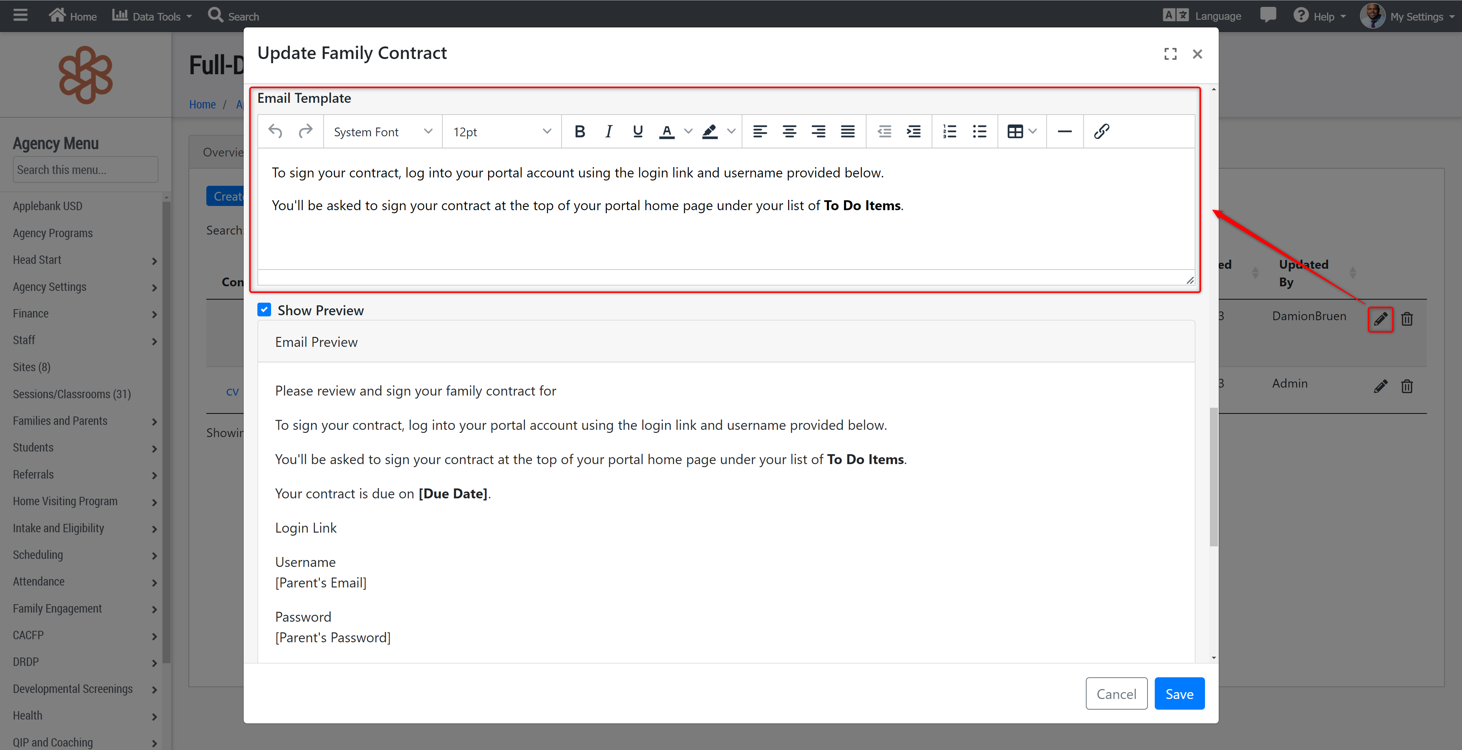Viewport: 1462px width, 750px height.
Task: Increase indent of the template text
Action: tap(914, 132)
